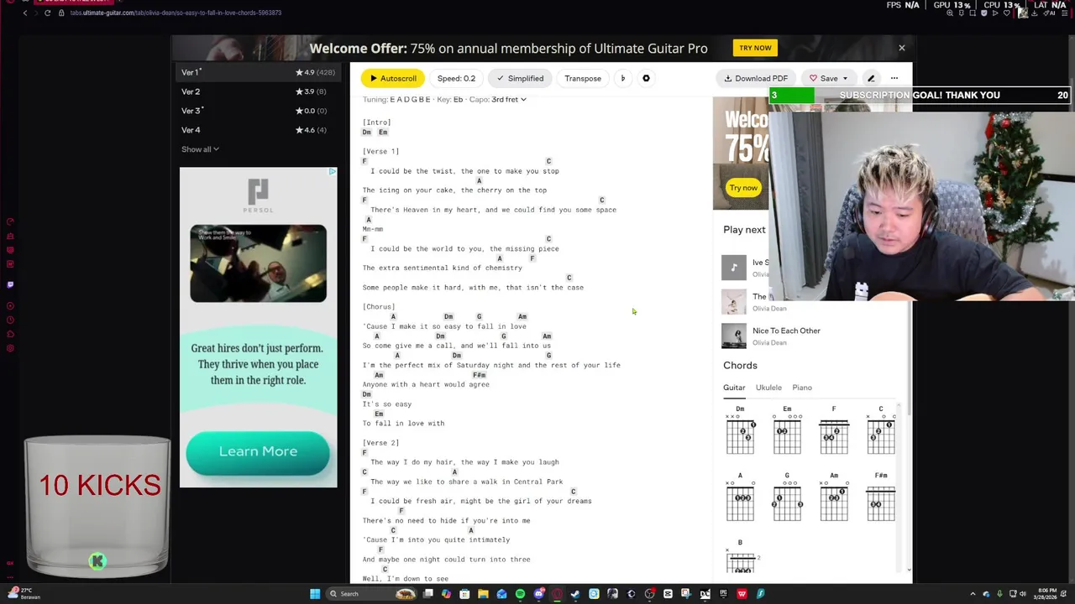1075x604 pixels.
Task: Expand the Save dropdown arrow
Action: (x=845, y=78)
